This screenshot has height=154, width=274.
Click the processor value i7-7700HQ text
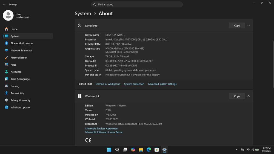click(x=136, y=39)
